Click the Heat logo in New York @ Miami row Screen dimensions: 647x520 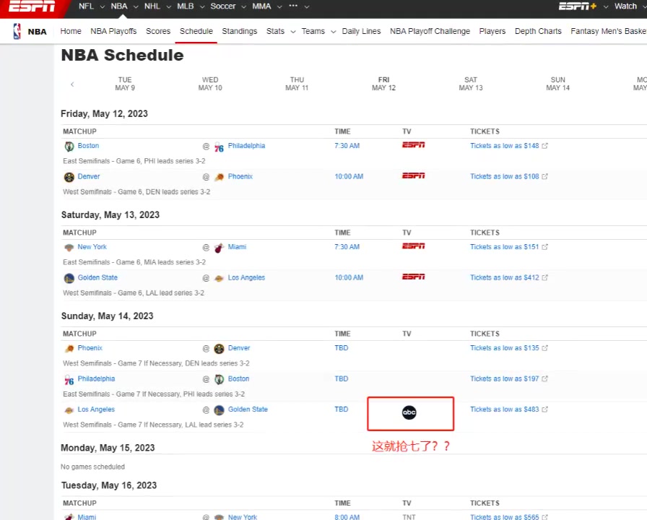coord(219,248)
